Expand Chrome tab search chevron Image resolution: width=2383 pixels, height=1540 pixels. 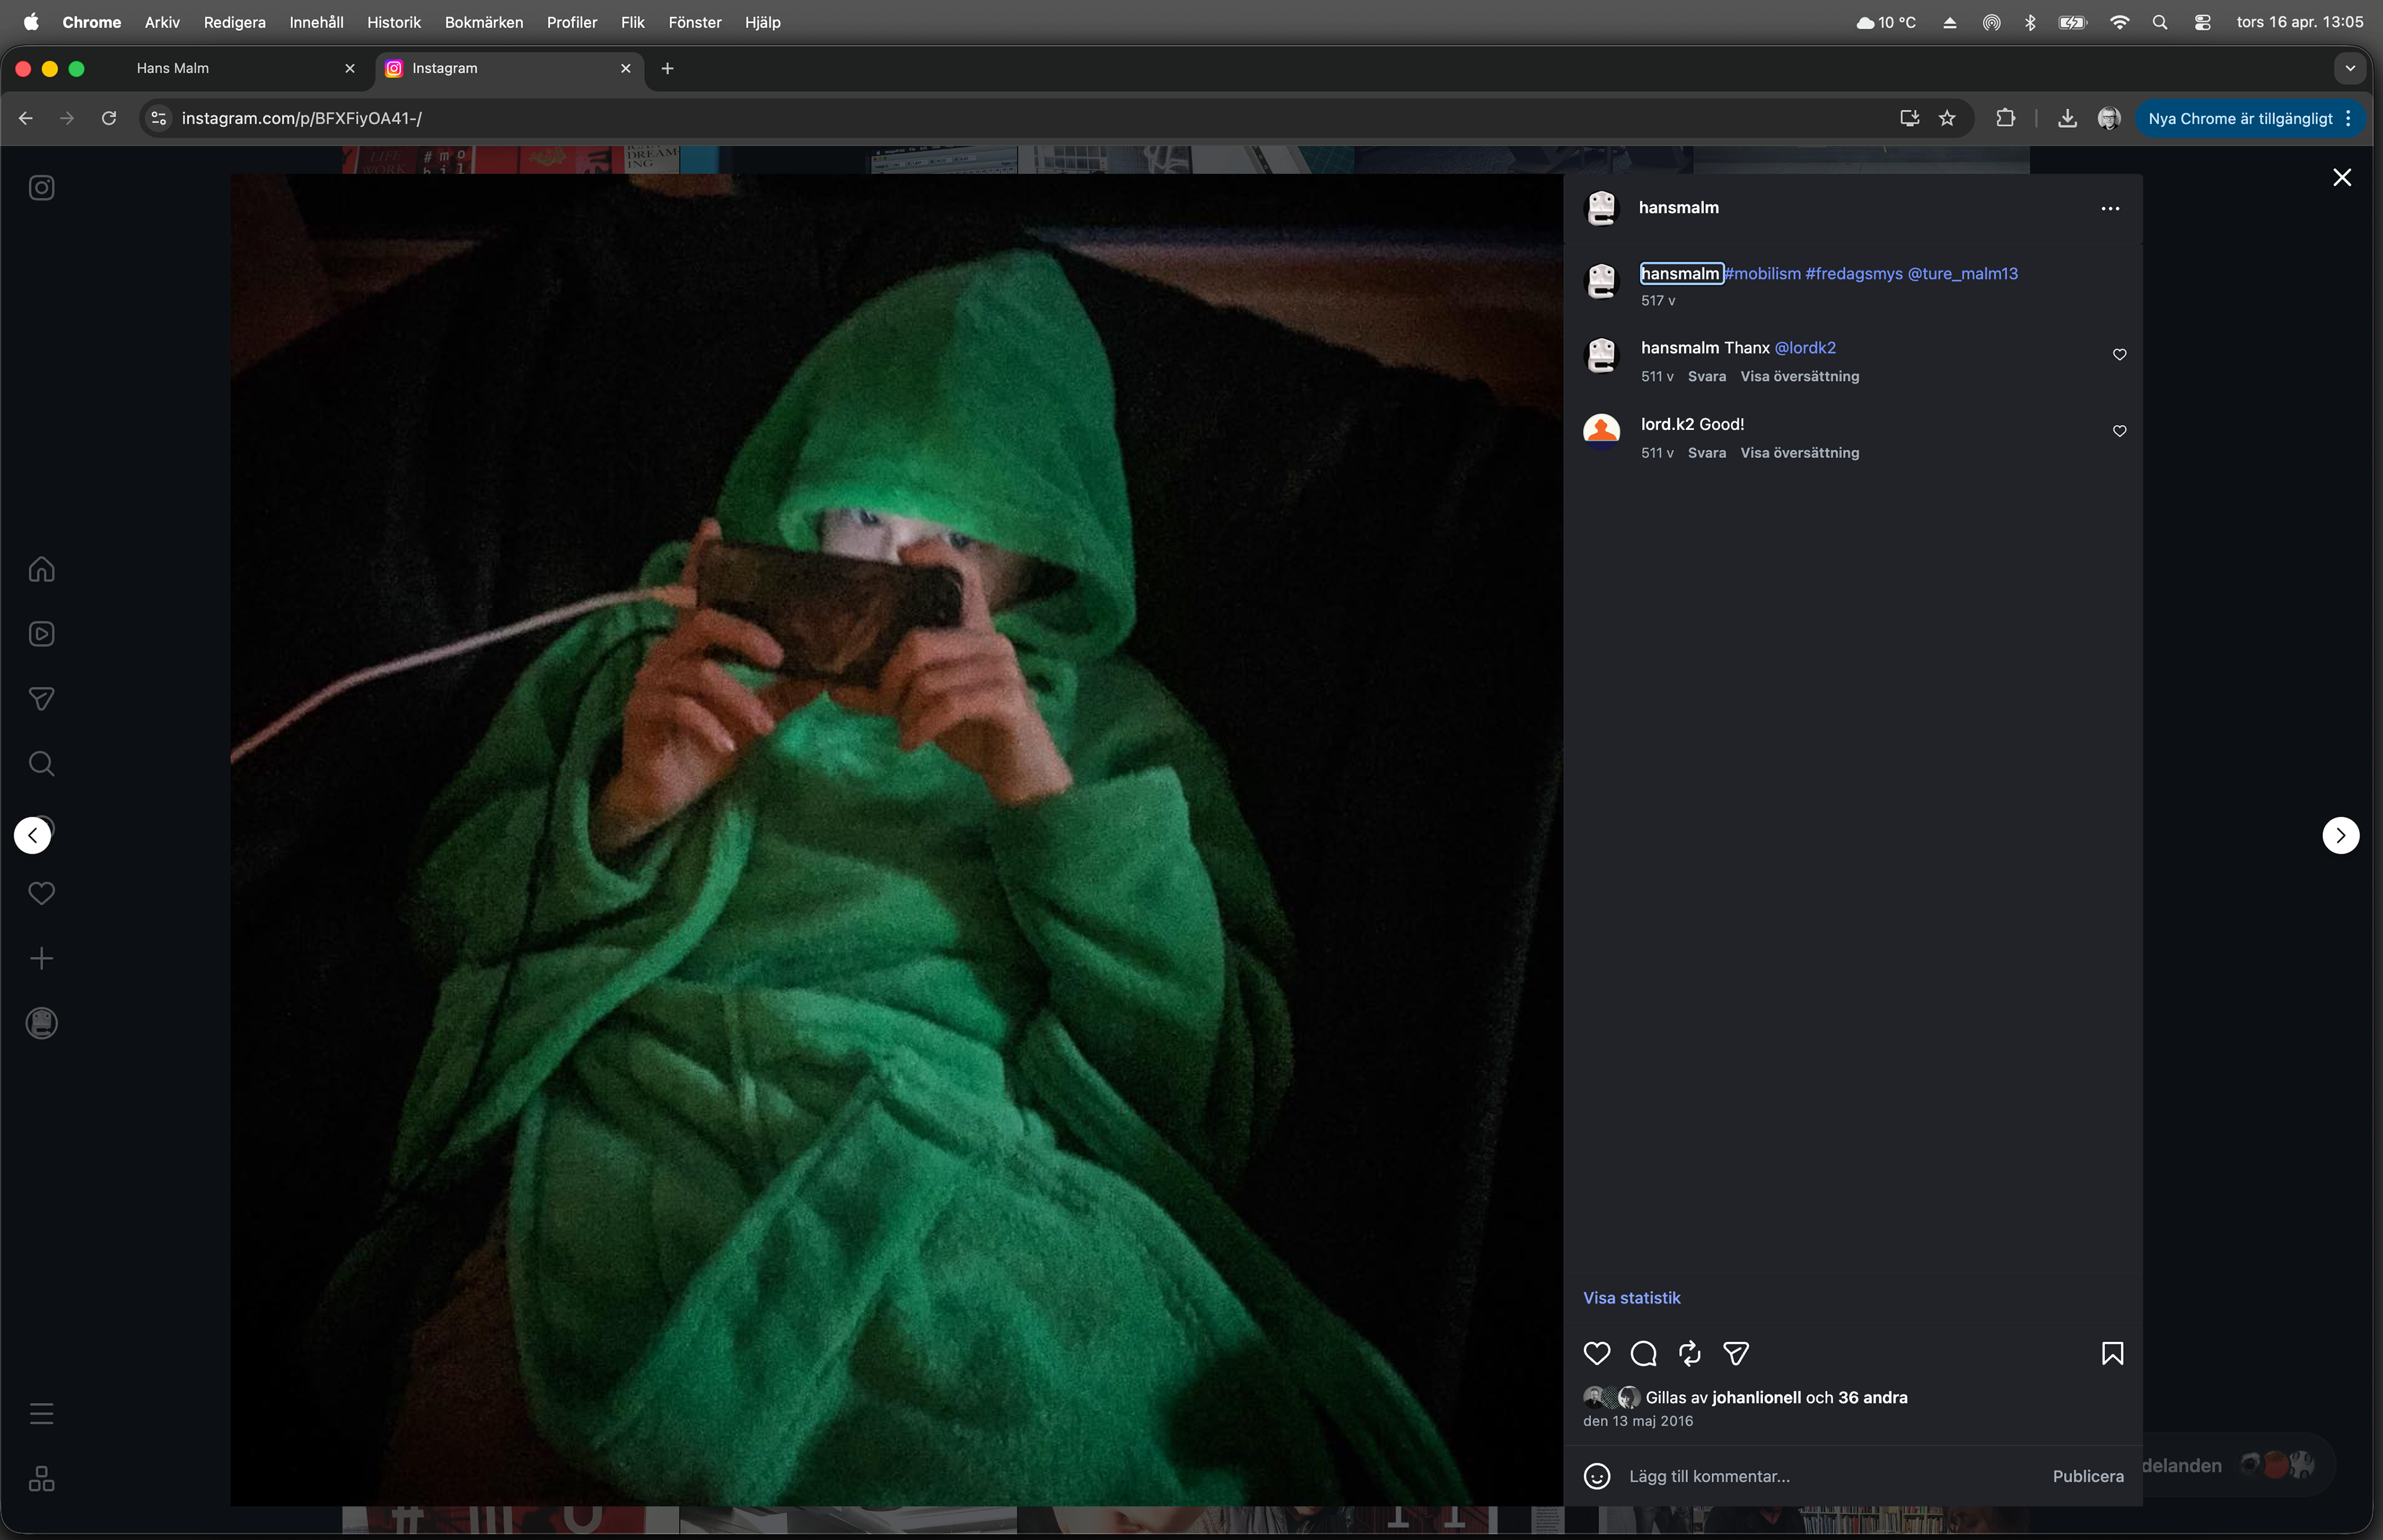[2350, 68]
